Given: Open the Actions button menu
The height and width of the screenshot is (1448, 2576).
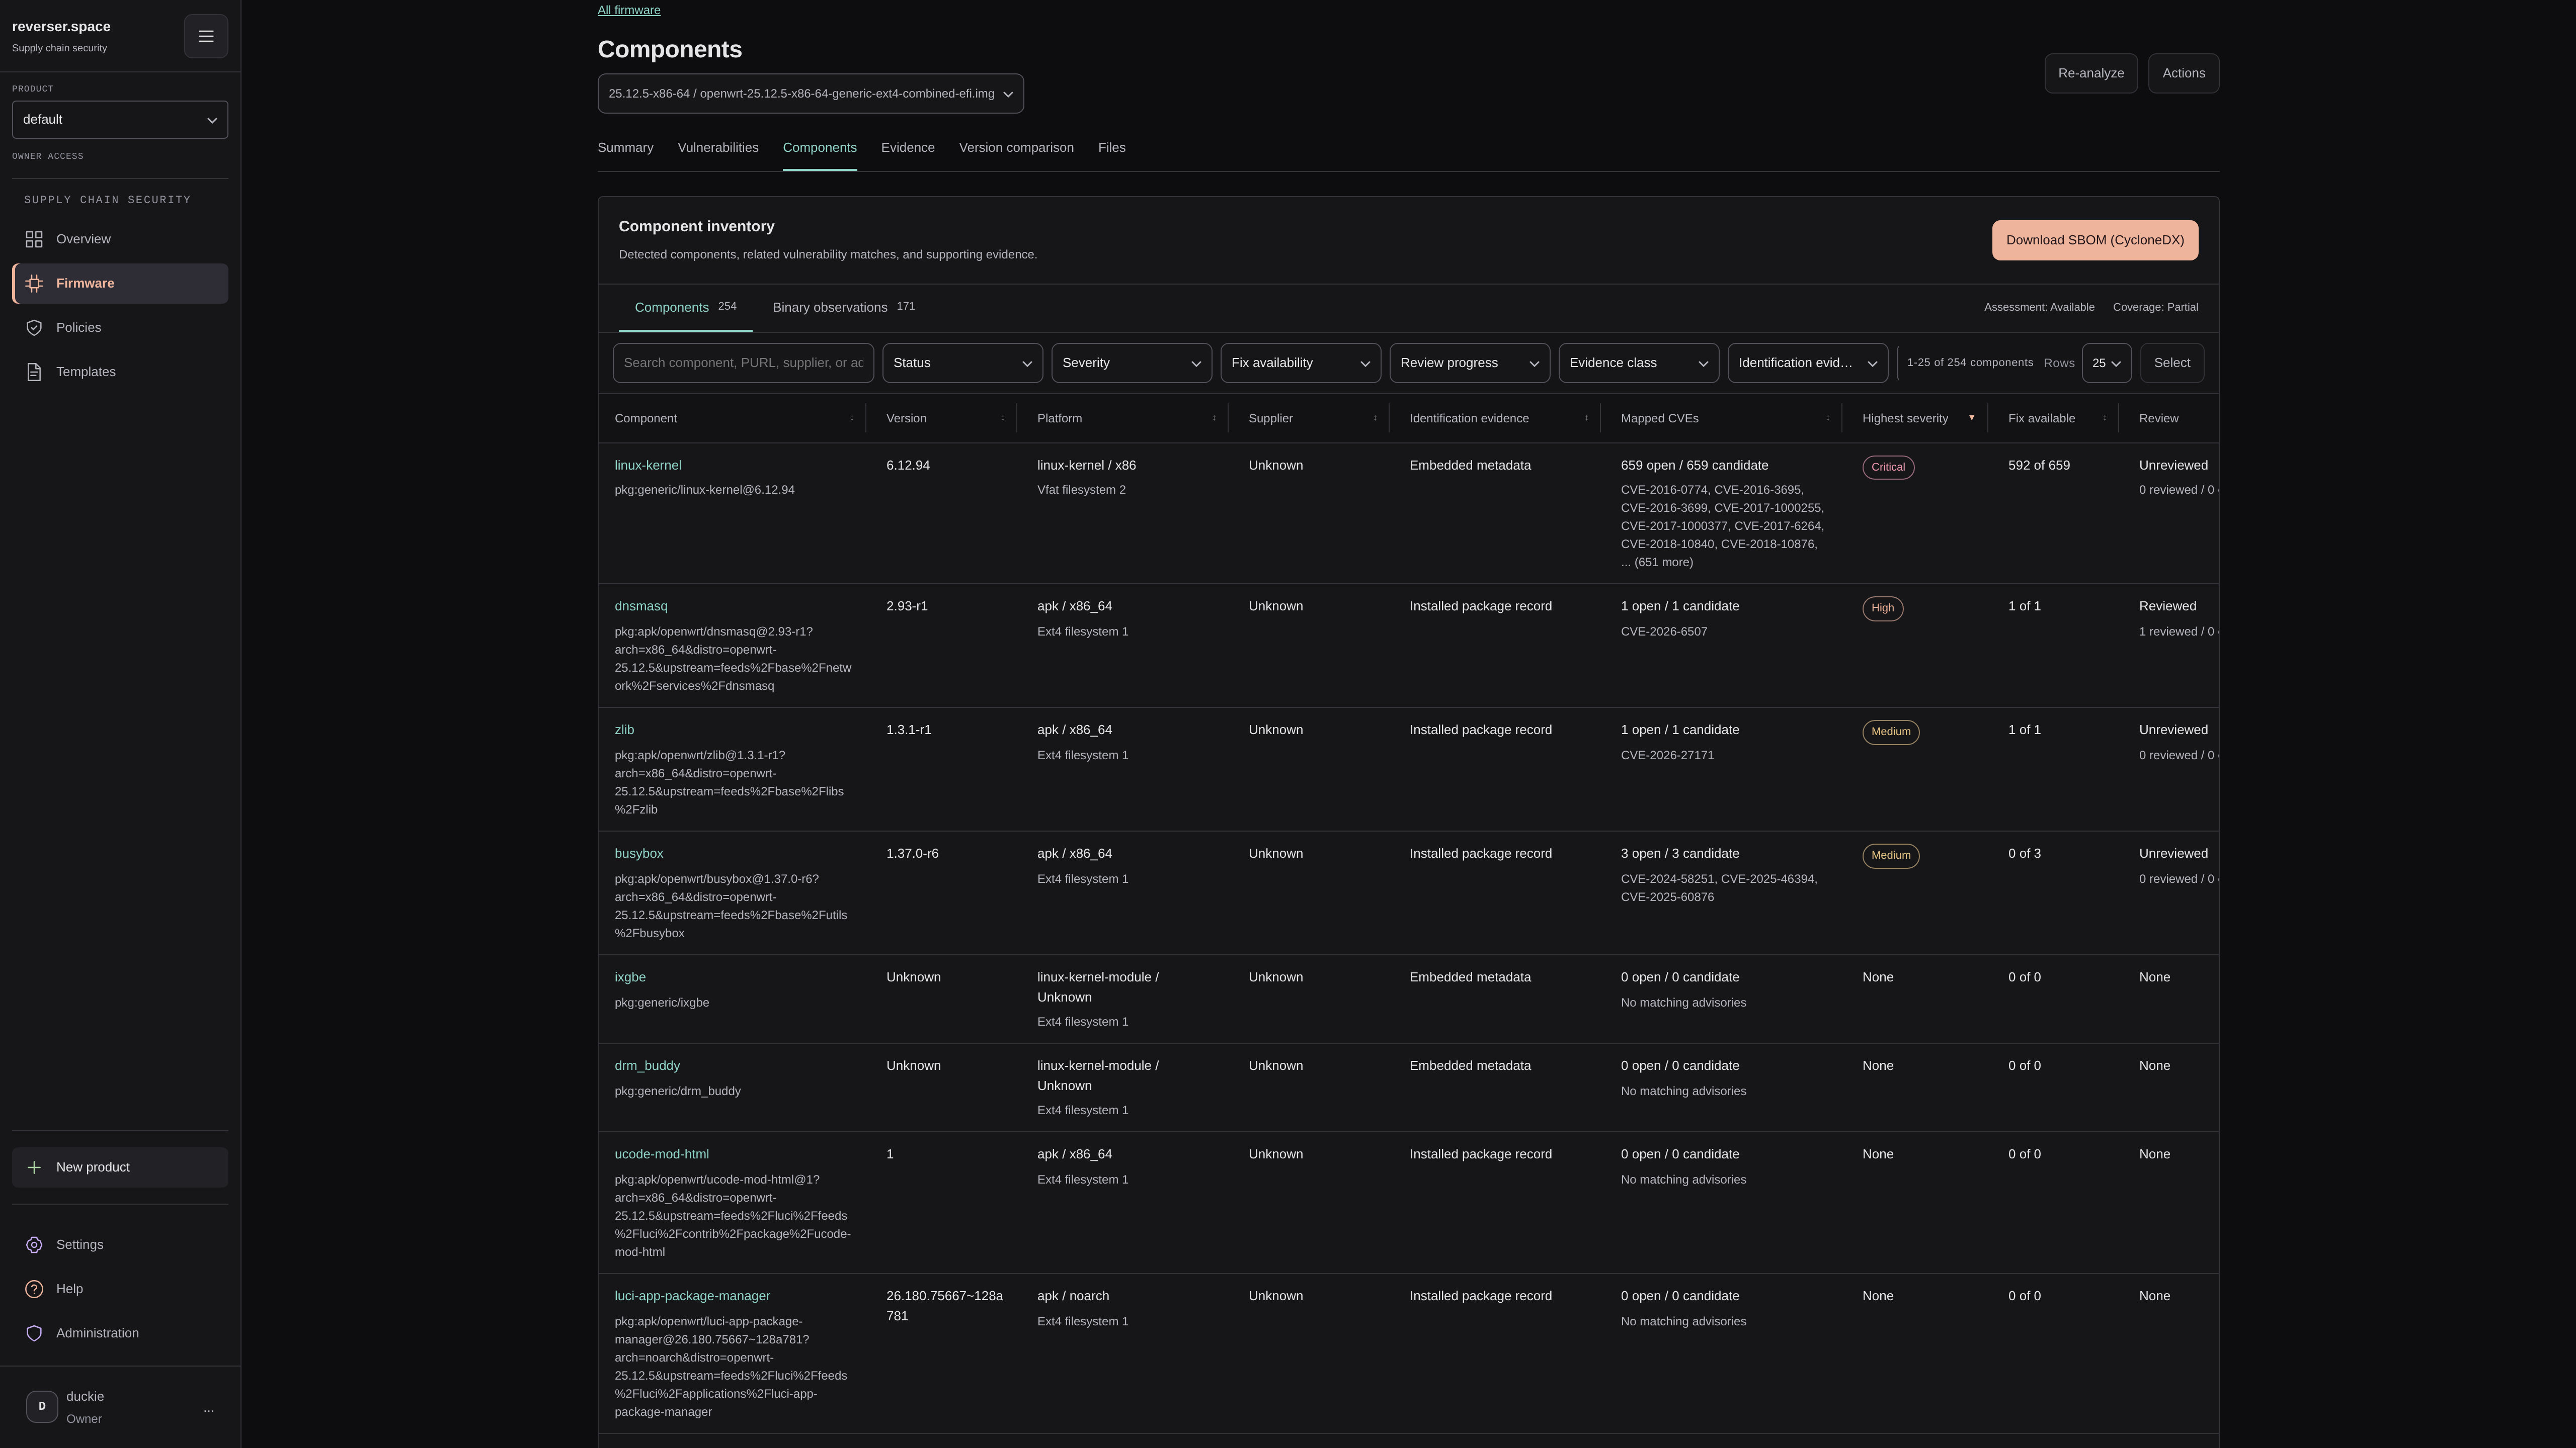Looking at the screenshot, I should click(x=2184, y=74).
